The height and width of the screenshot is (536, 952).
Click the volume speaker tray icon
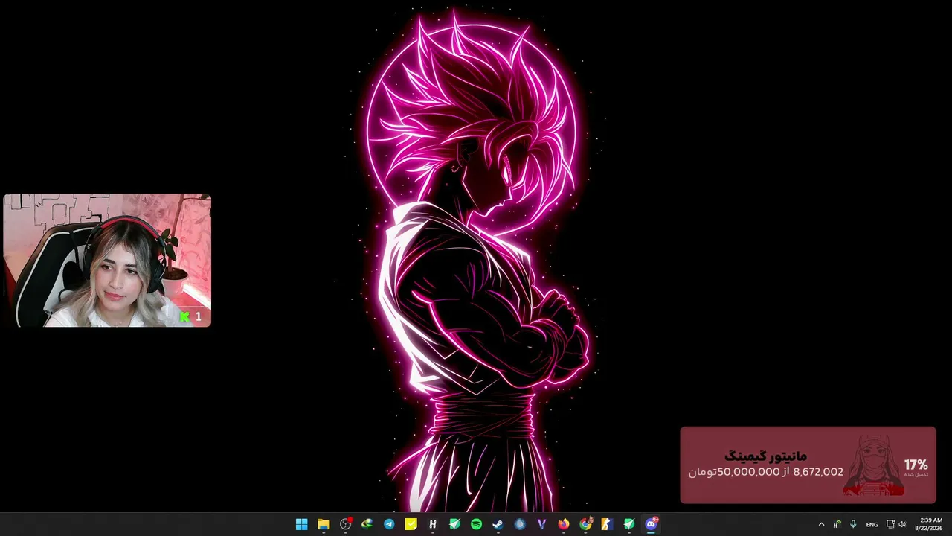(x=902, y=524)
